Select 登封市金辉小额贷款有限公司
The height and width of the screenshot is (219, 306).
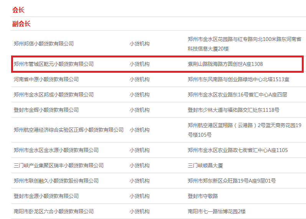point(46,110)
